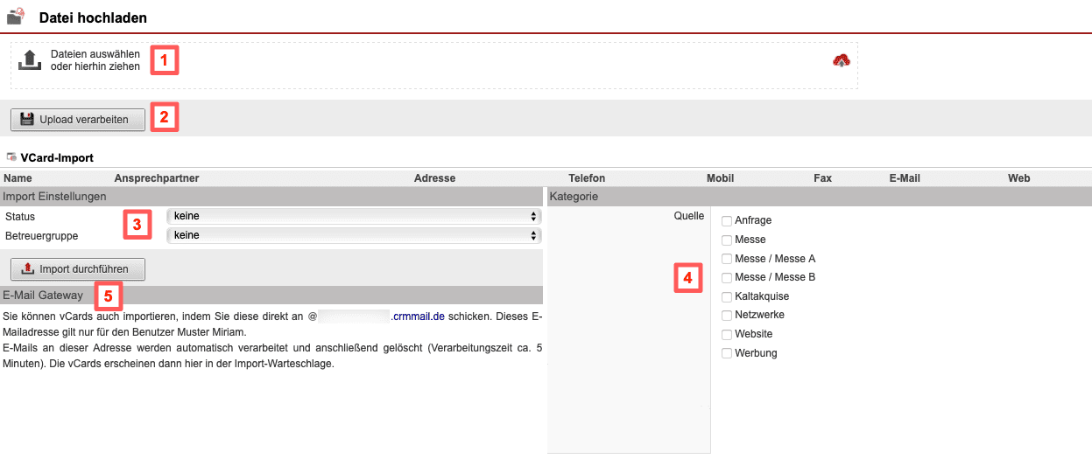Toggle the Kaltakquise checkbox

(726, 296)
